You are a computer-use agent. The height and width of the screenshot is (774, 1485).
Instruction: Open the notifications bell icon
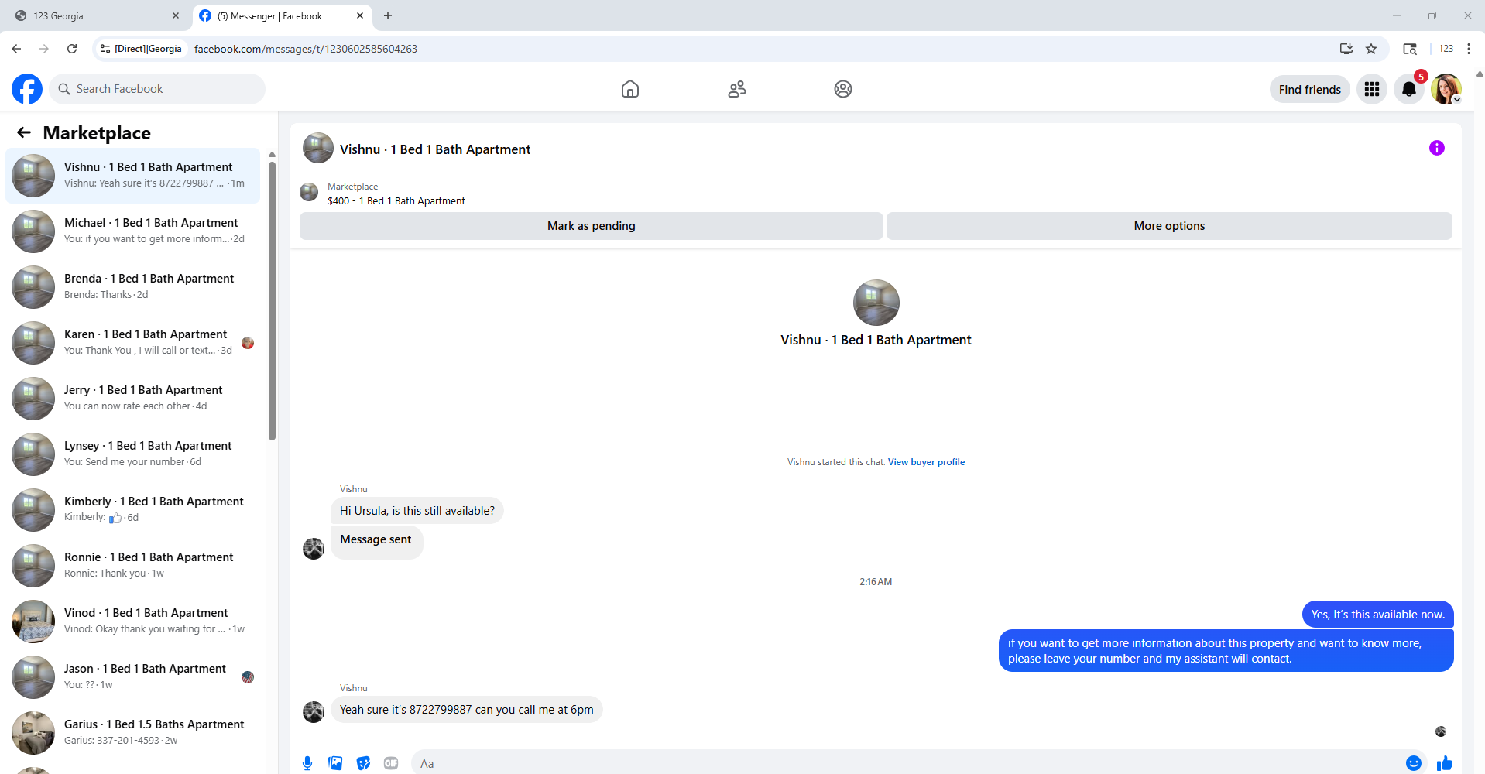coord(1409,89)
